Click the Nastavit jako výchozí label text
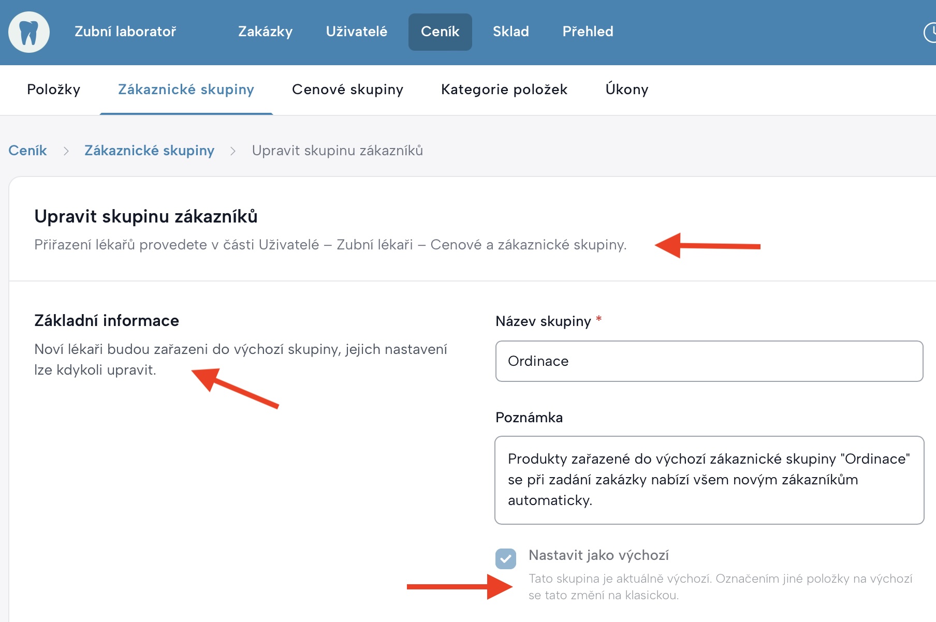The height and width of the screenshot is (622, 936). pyautogui.click(x=598, y=555)
